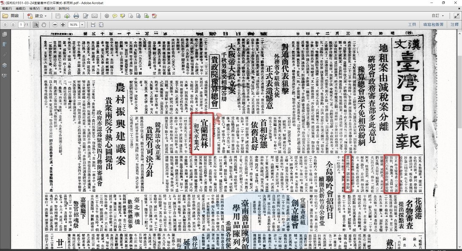This screenshot has width=462, height=251.
Task: Show signatures panel
Action: (4, 76)
